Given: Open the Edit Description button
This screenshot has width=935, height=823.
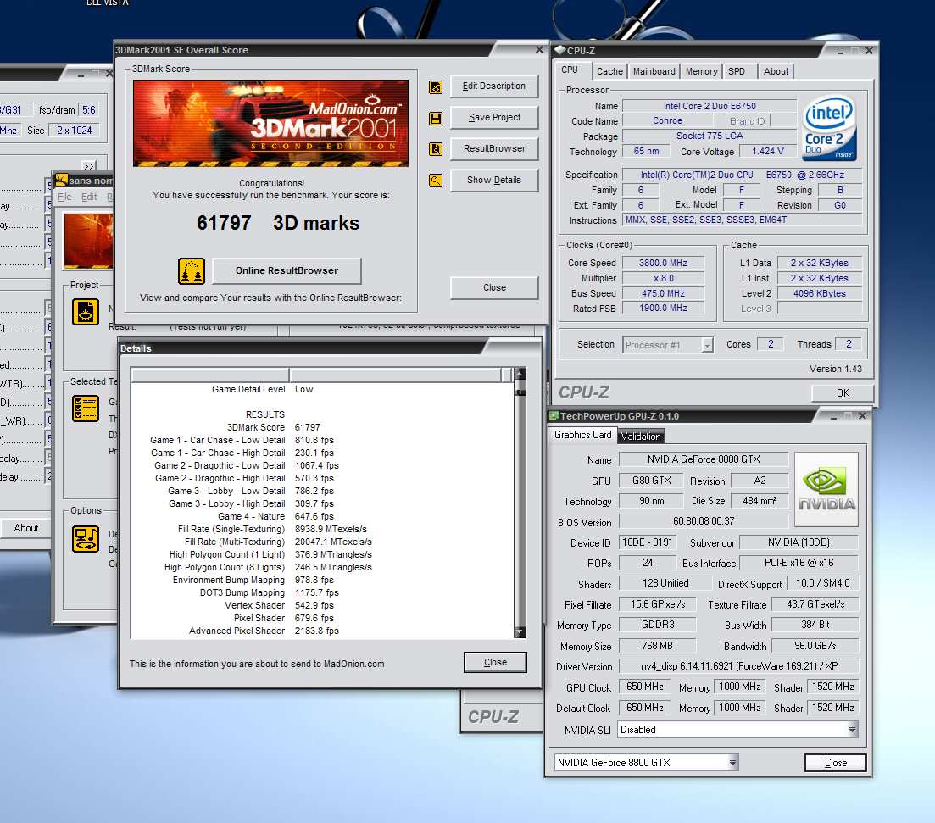Looking at the screenshot, I should coord(494,86).
